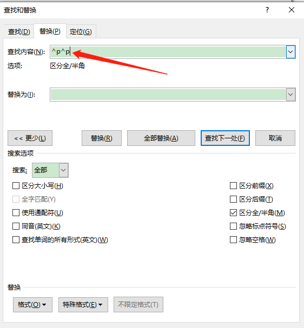Click the 区分全/半角 options text
Screen dimensions: 304x328
pos(68,66)
